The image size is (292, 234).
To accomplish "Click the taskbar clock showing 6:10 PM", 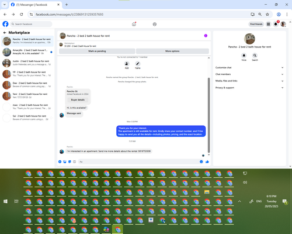I will pos(272,201).
